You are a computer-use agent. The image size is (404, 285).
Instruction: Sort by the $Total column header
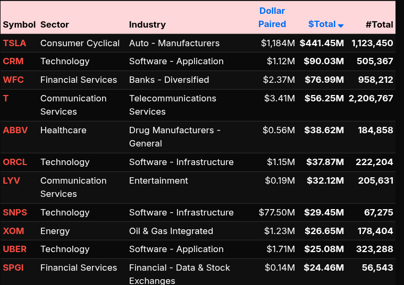click(322, 24)
